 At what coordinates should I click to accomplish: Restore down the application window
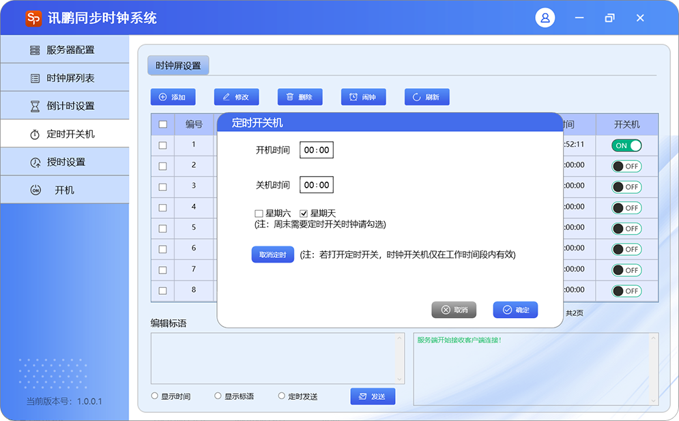[609, 18]
